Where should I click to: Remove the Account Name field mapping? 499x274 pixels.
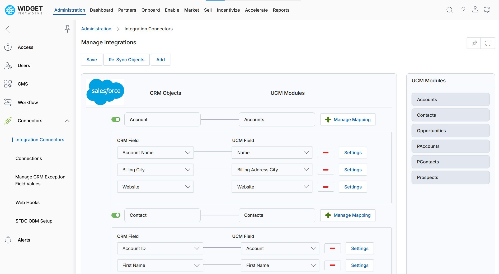(326, 153)
